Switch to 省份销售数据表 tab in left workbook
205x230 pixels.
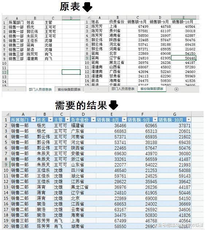(x=69, y=89)
